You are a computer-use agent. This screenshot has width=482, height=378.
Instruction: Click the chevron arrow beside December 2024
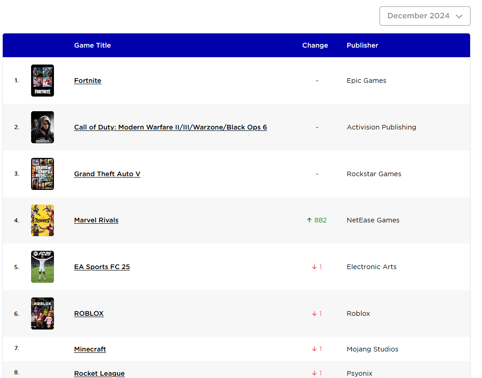pos(459,16)
